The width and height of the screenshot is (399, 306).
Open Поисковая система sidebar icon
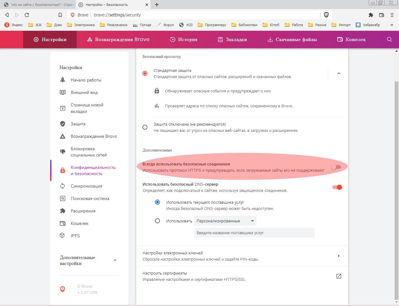tap(63, 198)
